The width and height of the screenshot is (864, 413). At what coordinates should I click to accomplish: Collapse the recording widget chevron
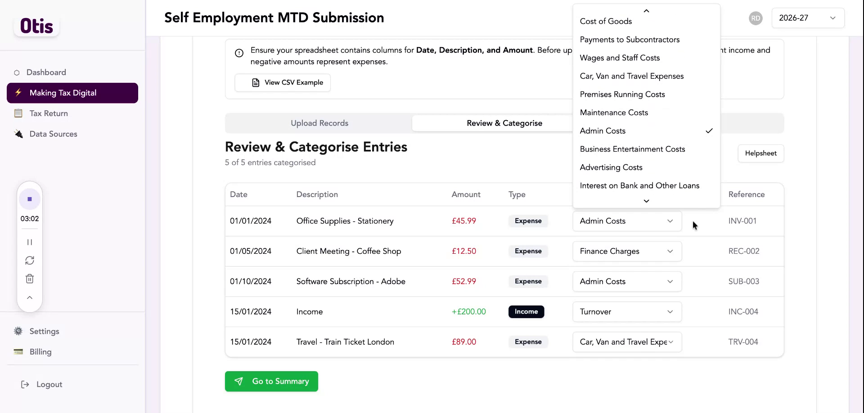(x=30, y=297)
